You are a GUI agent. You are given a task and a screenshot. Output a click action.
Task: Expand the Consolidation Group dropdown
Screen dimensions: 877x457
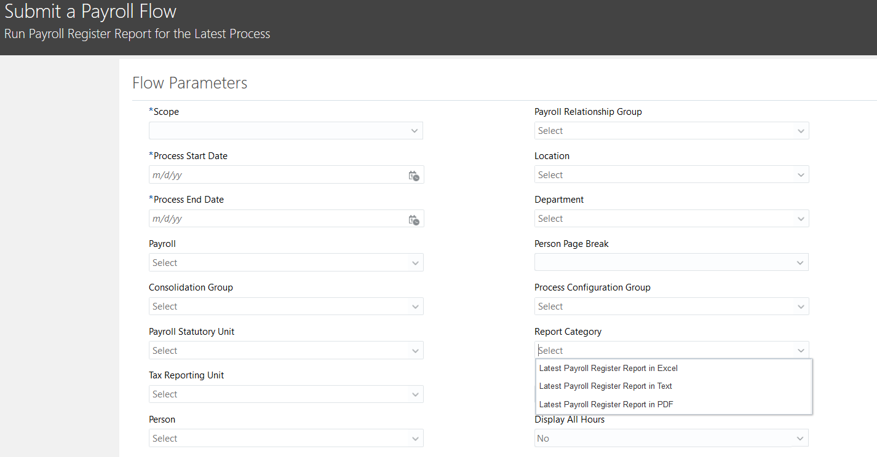pos(415,307)
